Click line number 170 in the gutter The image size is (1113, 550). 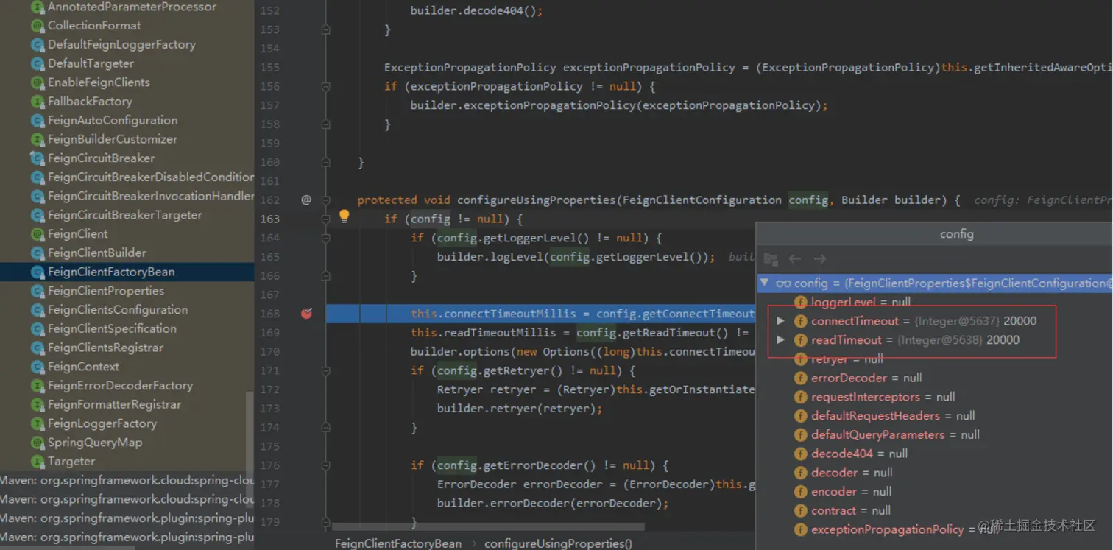coord(270,352)
